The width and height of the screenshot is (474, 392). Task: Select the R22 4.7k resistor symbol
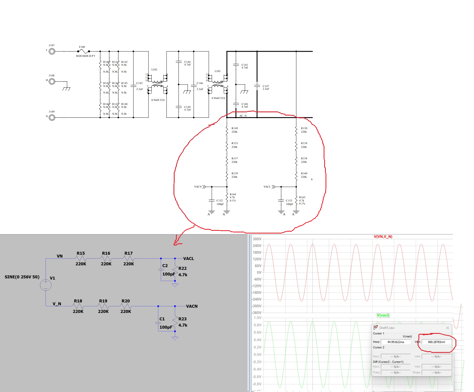click(175, 271)
